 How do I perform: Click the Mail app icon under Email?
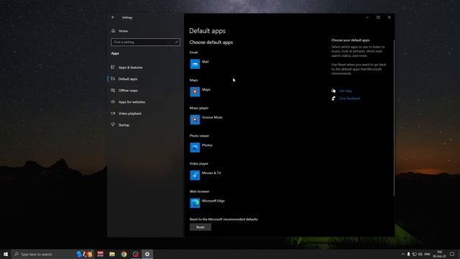coord(195,64)
